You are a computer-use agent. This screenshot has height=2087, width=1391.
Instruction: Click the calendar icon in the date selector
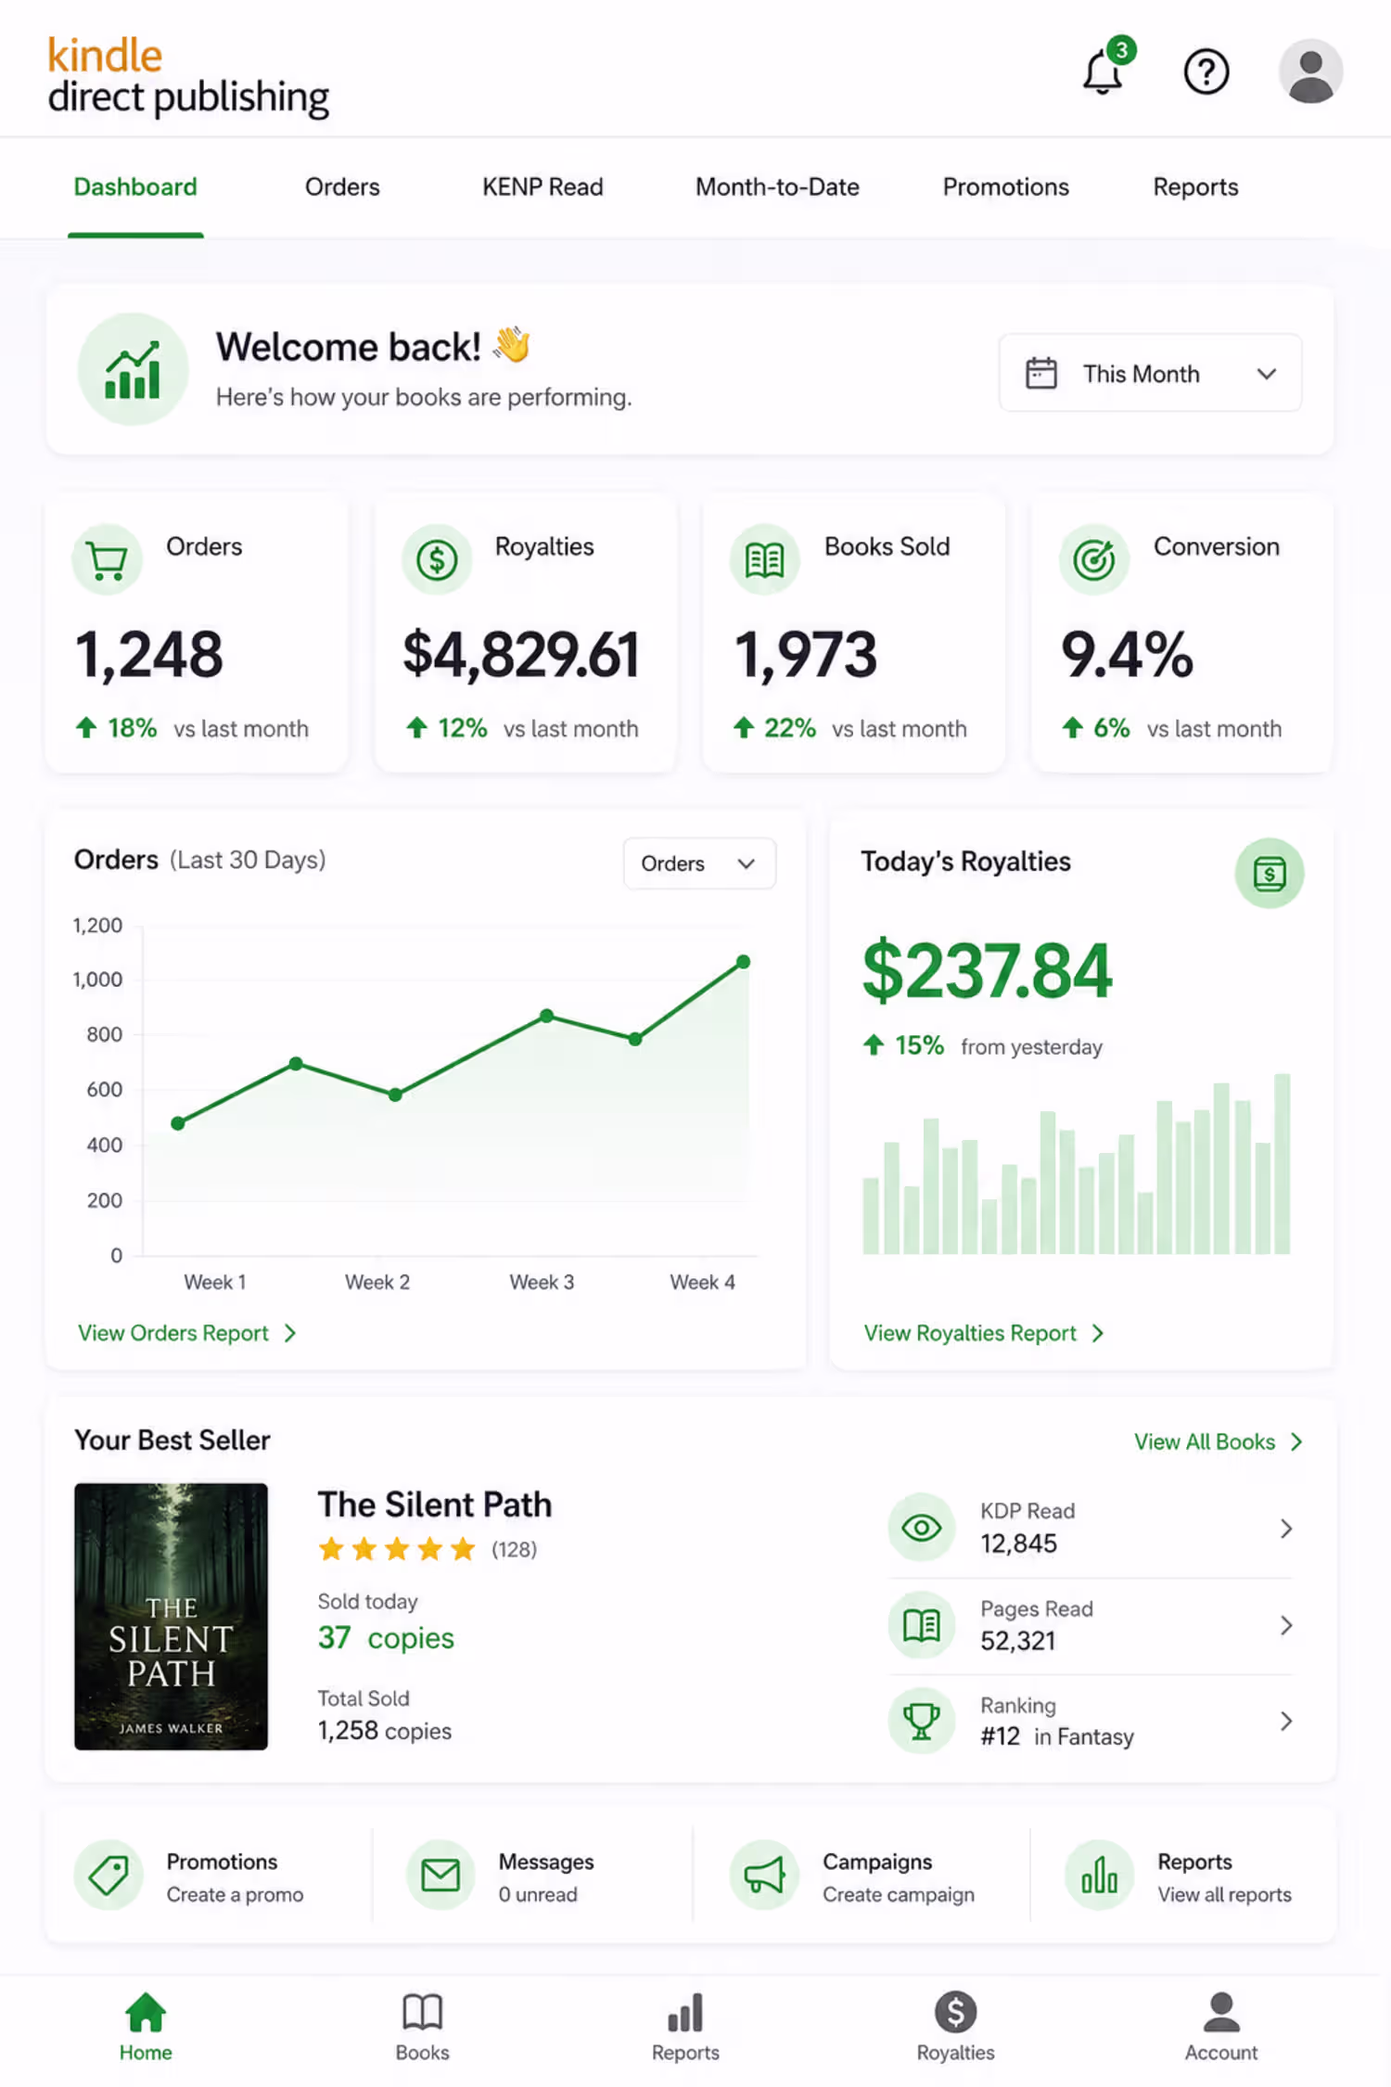[x=1041, y=373]
